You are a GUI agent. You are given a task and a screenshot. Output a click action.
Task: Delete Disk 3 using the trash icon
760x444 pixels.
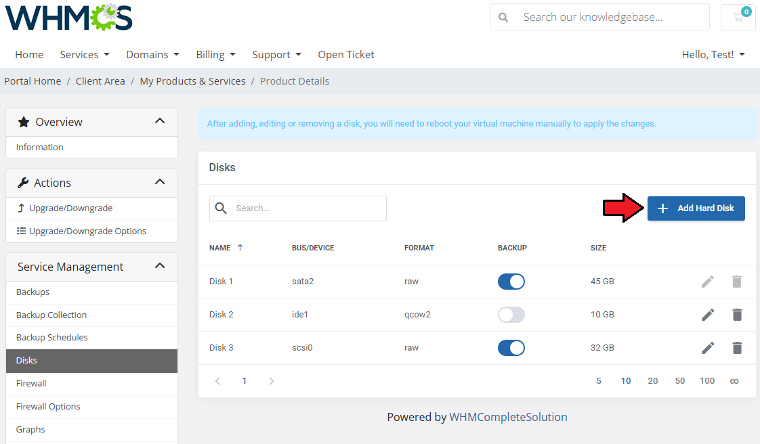pos(737,348)
